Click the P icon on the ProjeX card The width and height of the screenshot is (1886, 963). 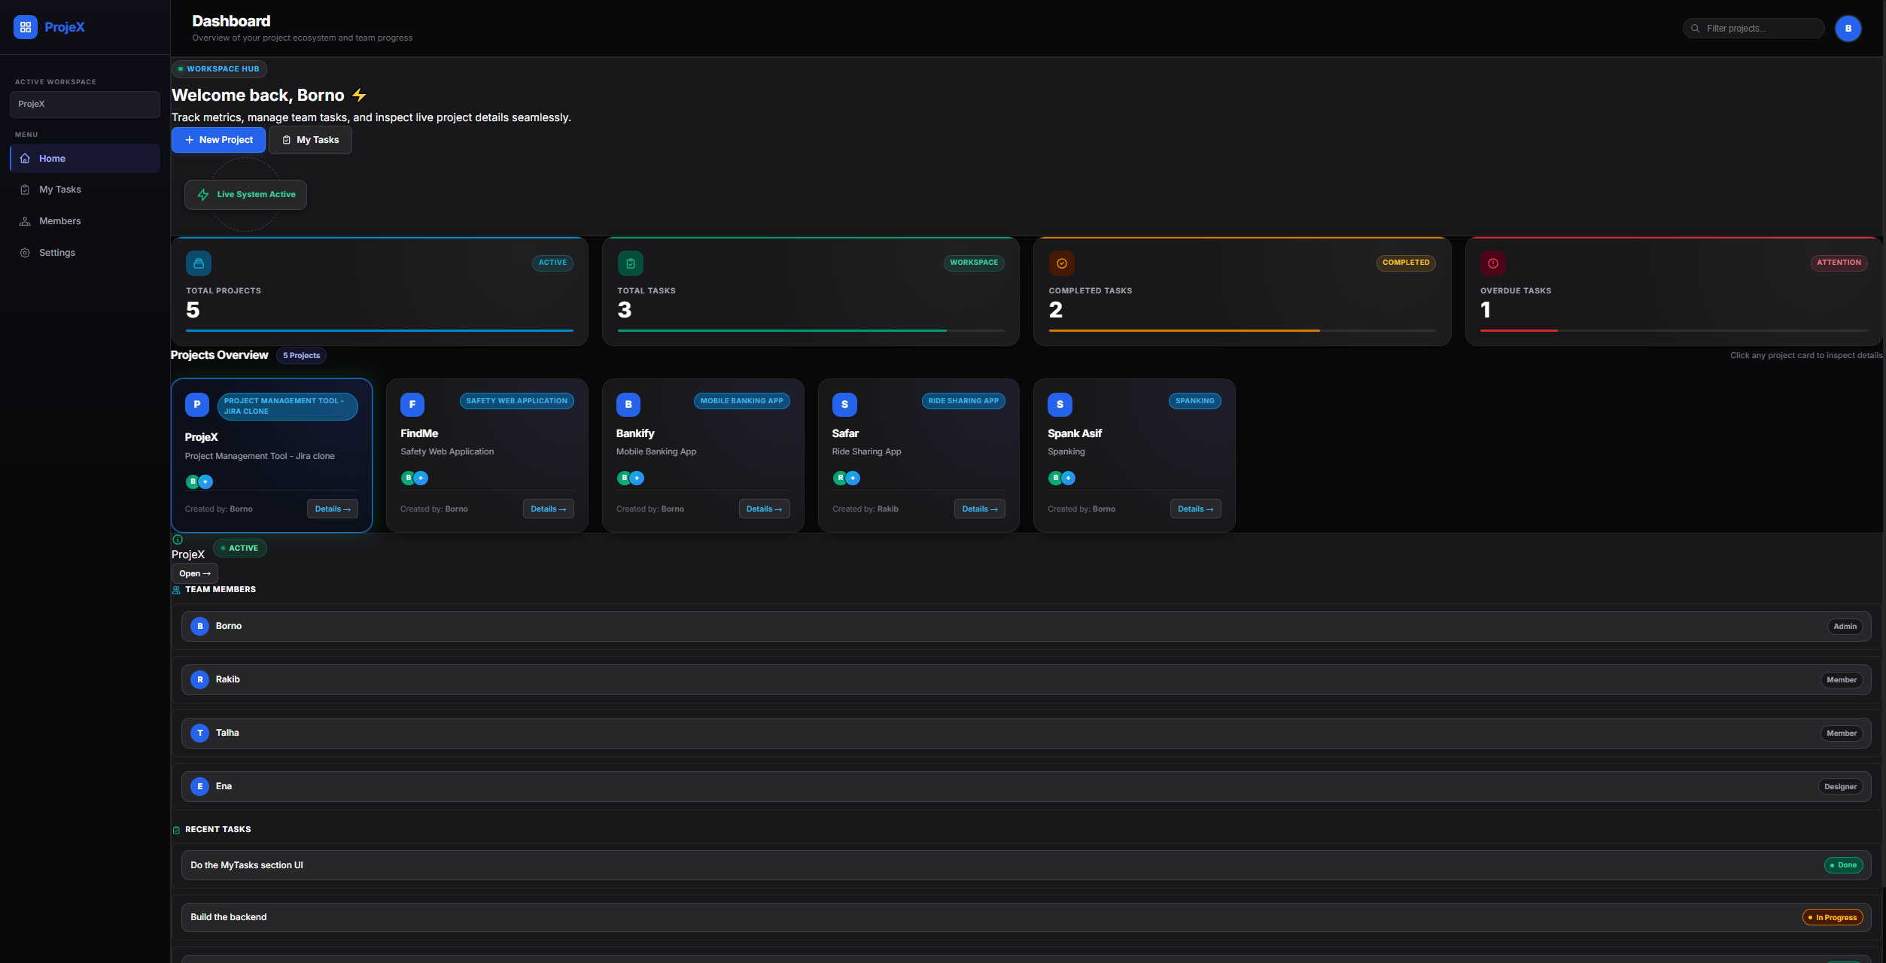[197, 405]
